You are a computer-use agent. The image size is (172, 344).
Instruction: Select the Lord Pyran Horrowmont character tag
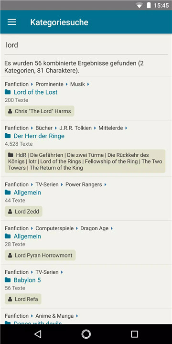point(40,255)
